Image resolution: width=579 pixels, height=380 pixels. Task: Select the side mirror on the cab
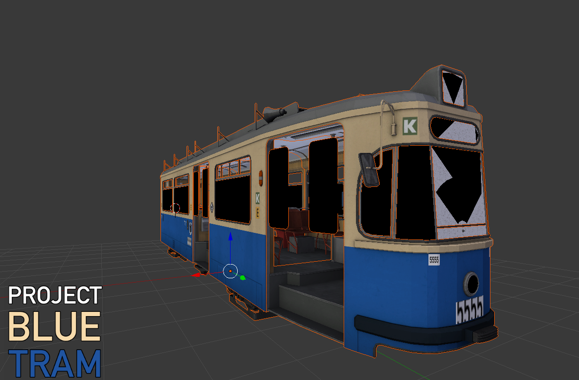tap(369, 169)
